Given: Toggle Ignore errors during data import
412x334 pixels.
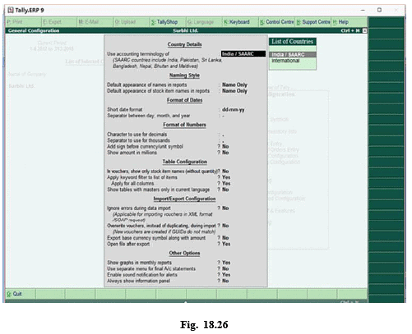Looking at the screenshot, I should (225, 208).
